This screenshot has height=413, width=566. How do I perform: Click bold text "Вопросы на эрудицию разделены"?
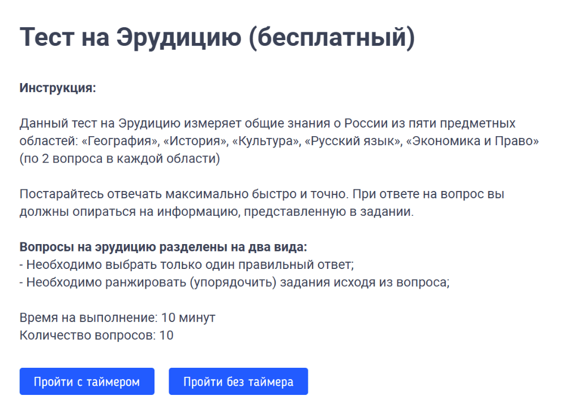(163, 247)
